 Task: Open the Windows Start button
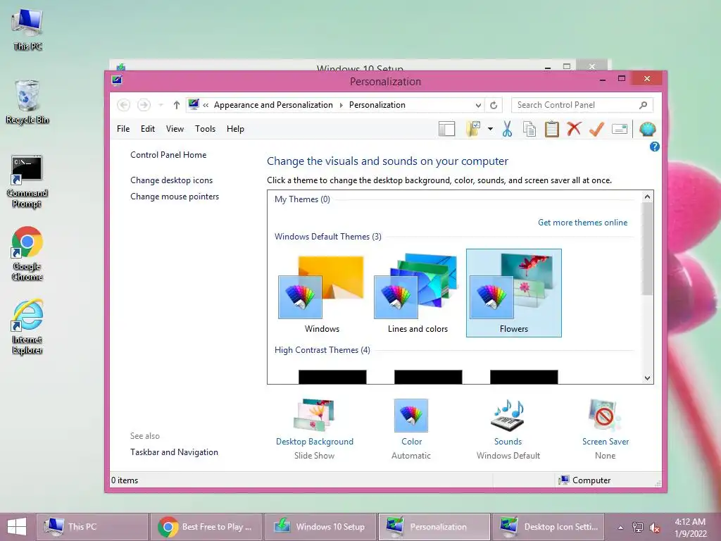(x=17, y=527)
